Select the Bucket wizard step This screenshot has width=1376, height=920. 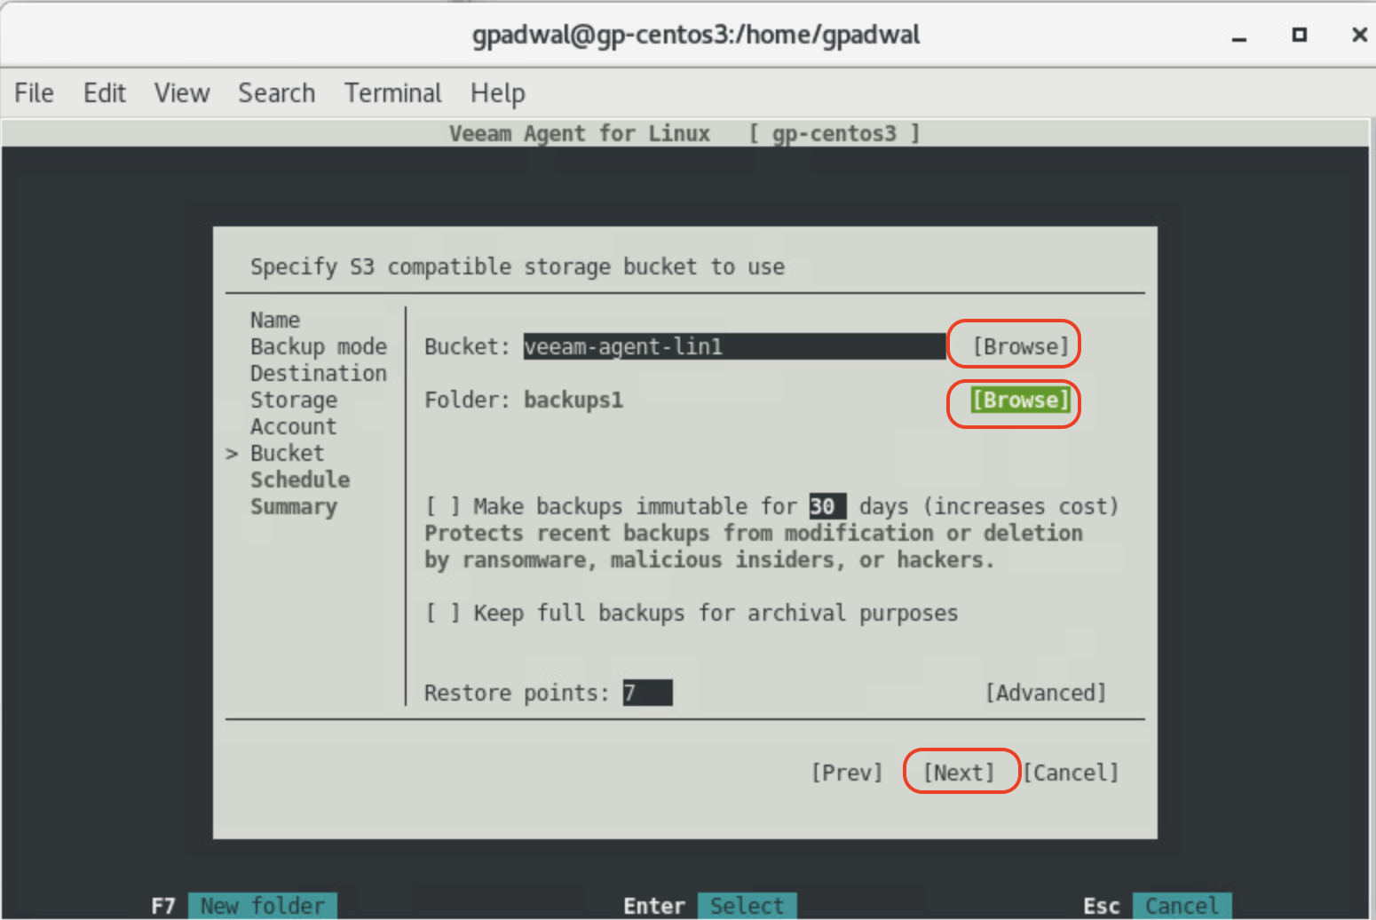point(288,453)
